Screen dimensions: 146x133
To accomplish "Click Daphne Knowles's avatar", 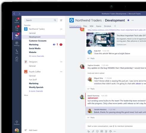I will (x=82, y=67).
